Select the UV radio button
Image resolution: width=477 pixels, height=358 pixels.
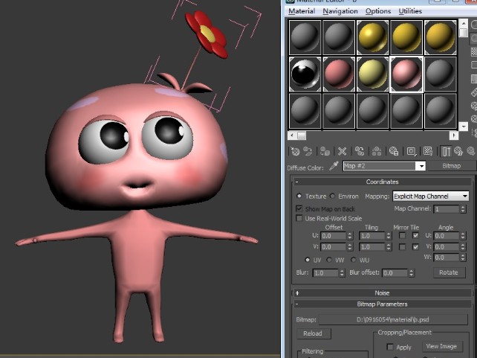pyautogui.click(x=308, y=260)
